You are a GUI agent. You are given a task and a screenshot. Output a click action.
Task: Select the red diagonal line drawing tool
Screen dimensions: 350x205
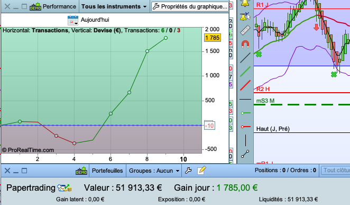click(245, 85)
